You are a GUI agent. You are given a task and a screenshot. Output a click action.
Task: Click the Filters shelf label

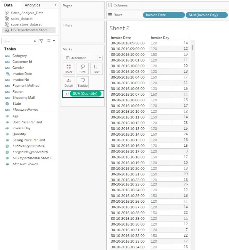67,25
